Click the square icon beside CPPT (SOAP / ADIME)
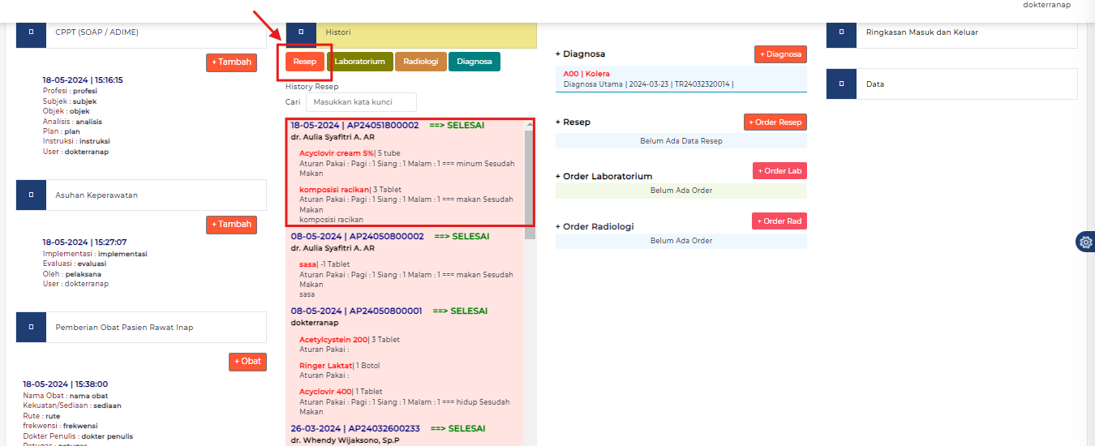Viewport: 1095px width, 446px height. coord(31,32)
